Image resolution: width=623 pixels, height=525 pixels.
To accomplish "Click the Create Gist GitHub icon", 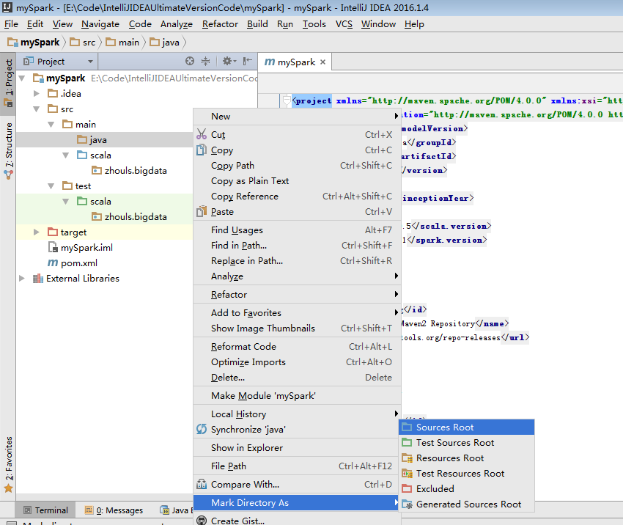I will (x=202, y=520).
